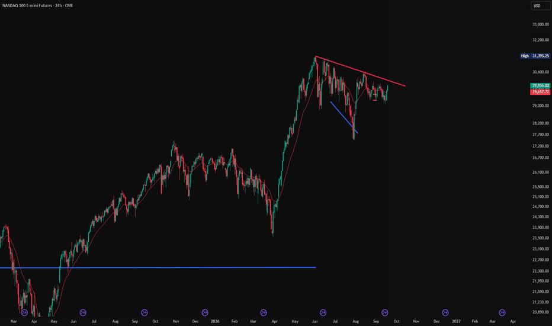The width and height of the screenshot is (552, 326).
Task: Open the purple event marker near Dec 2026
Action: pyautogui.click(x=445, y=312)
